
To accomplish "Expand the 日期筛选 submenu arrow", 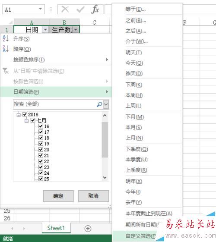I will click(107, 92).
